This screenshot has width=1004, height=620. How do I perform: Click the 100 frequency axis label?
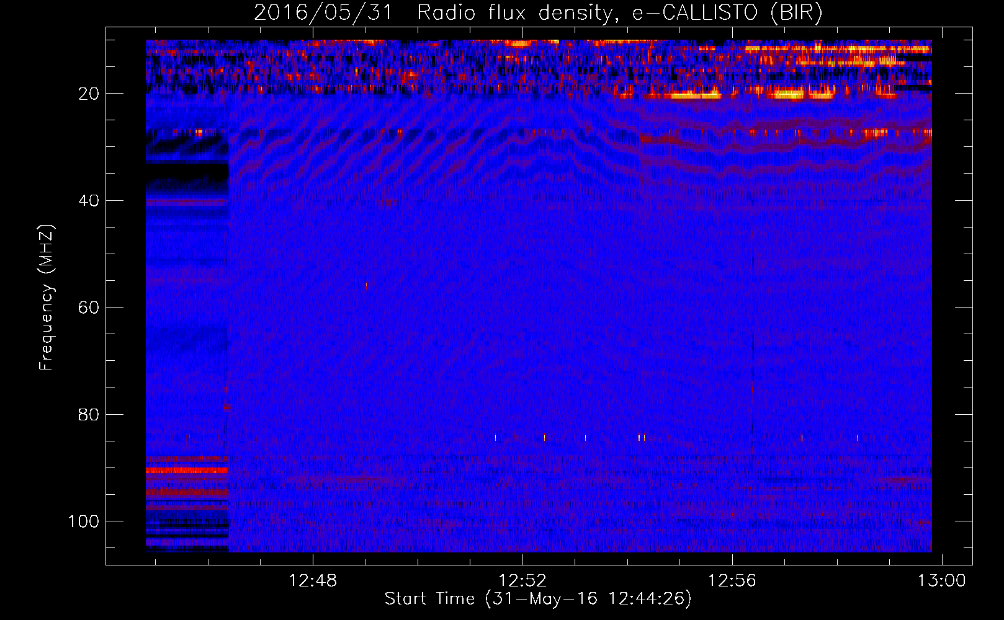pos(84,521)
